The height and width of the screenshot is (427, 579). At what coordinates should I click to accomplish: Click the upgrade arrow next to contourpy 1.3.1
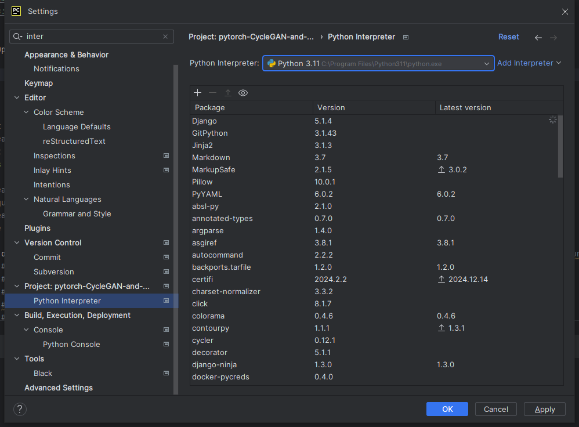[x=442, y=328]
